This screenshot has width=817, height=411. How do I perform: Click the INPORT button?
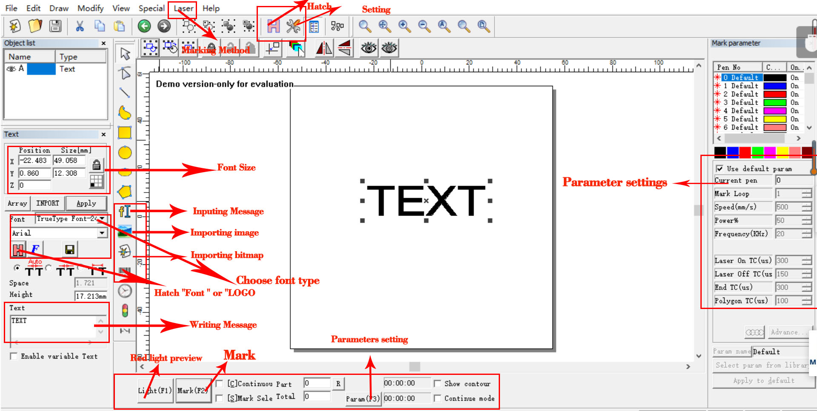(x=47, y=204)
